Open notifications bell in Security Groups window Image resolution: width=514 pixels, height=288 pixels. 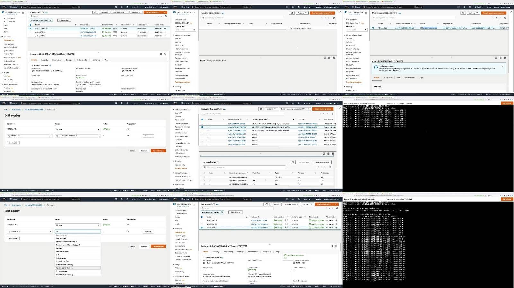coord(293,103)
